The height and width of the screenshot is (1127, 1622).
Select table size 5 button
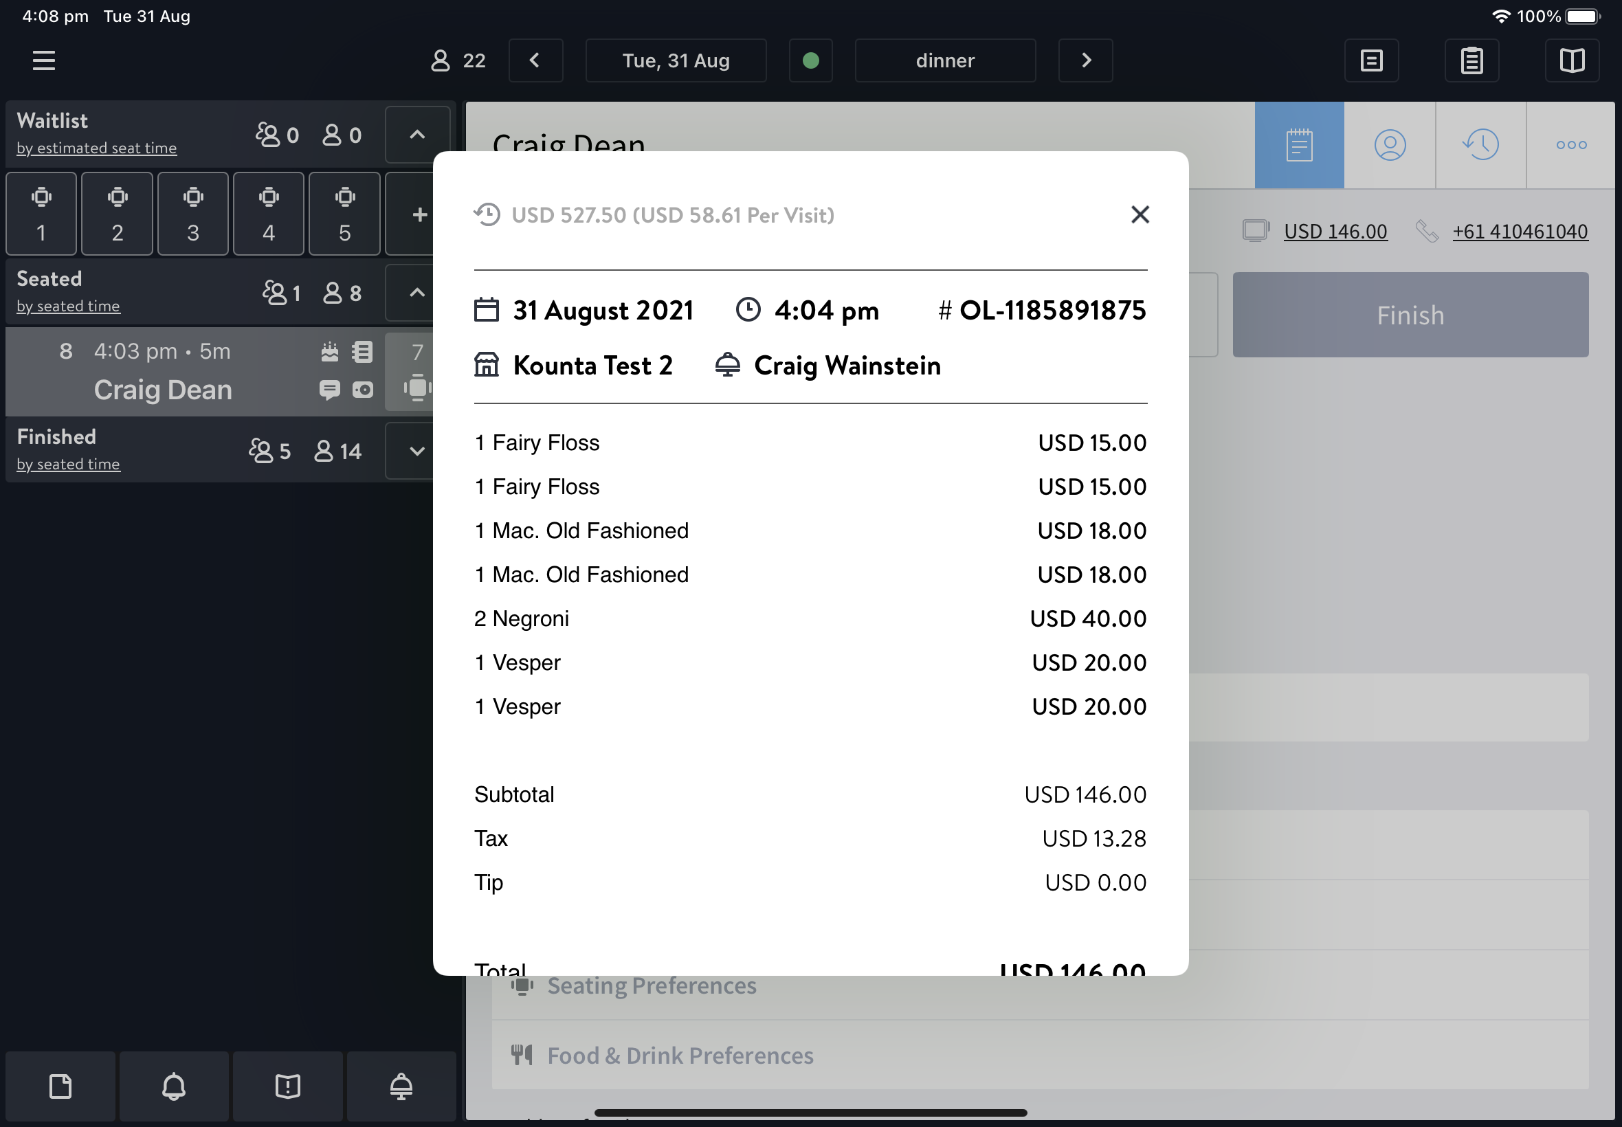[x=344, y=214]
